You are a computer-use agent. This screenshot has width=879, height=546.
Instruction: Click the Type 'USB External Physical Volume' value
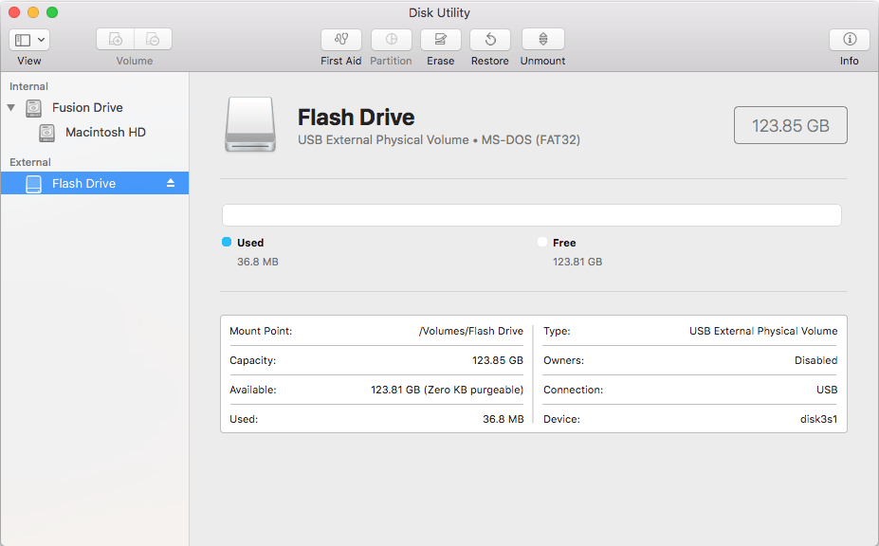coord(763,332)
